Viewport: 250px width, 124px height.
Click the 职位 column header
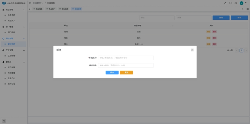pos(66,26)
